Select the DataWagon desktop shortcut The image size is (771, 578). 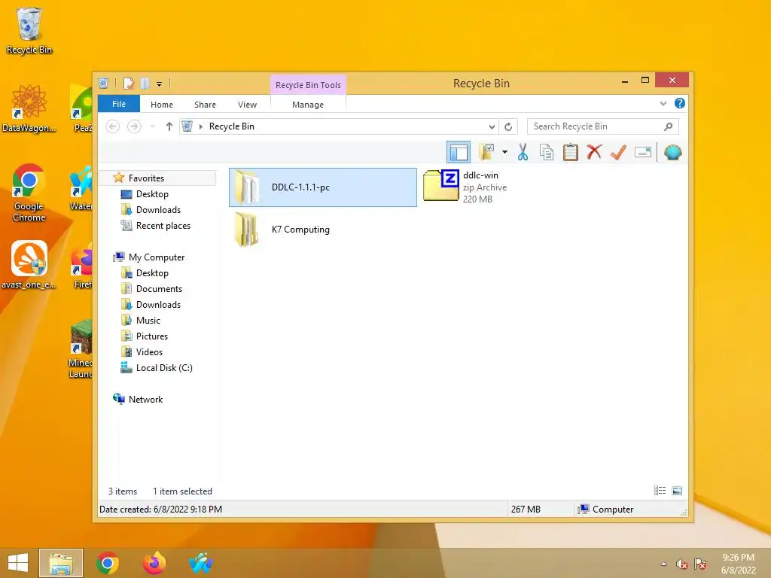coord(29,108)
